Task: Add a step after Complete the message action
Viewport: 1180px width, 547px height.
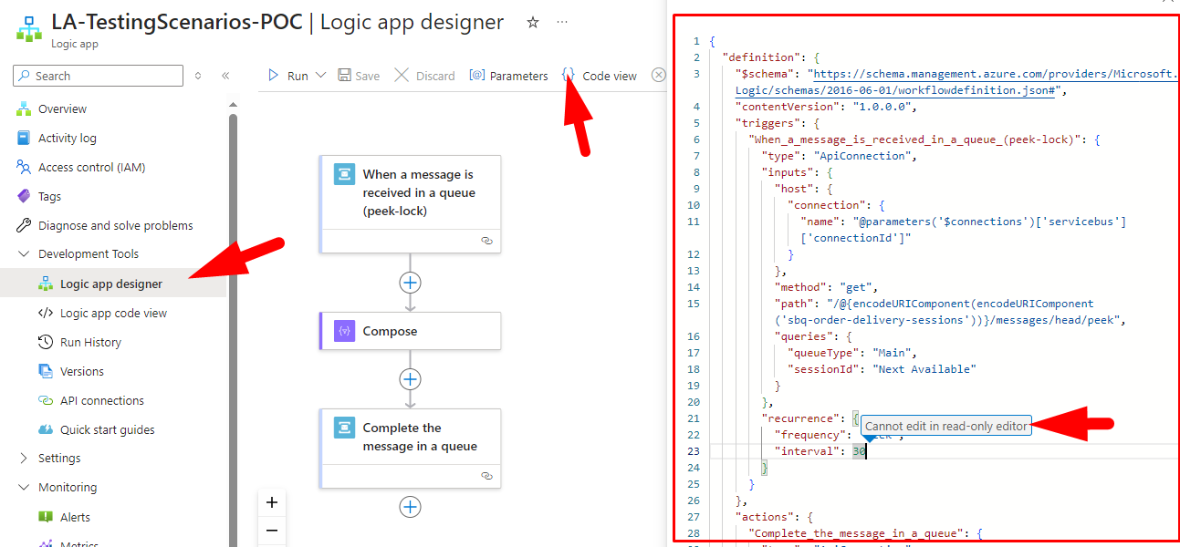Action: pyautogui.click(x=410, y=507)
